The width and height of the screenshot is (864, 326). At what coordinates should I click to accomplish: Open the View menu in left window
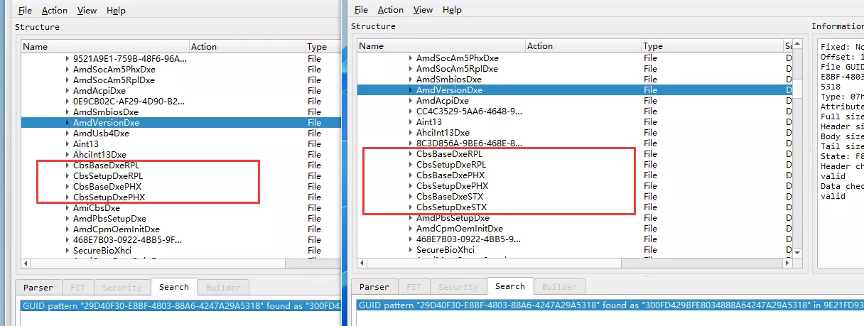(87, 11)
